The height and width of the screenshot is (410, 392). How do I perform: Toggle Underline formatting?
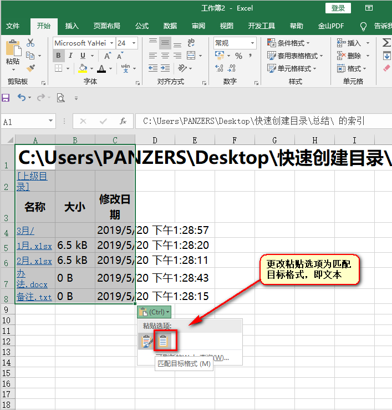coord(83,56)
